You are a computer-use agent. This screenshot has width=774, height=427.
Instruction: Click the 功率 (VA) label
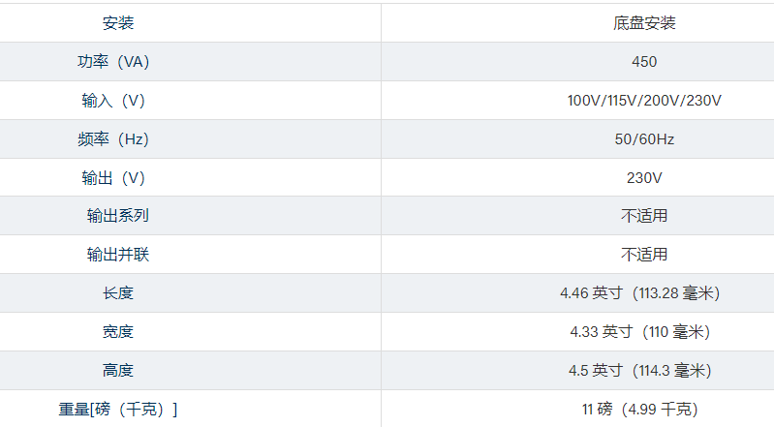coord(113,62)
